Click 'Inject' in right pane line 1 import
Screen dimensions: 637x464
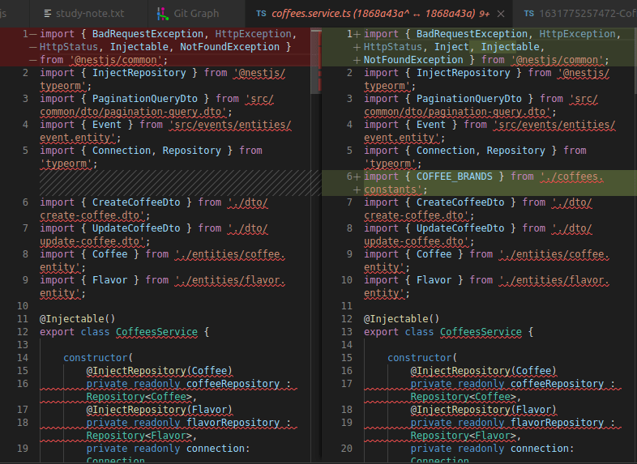[x=451, y=47]
